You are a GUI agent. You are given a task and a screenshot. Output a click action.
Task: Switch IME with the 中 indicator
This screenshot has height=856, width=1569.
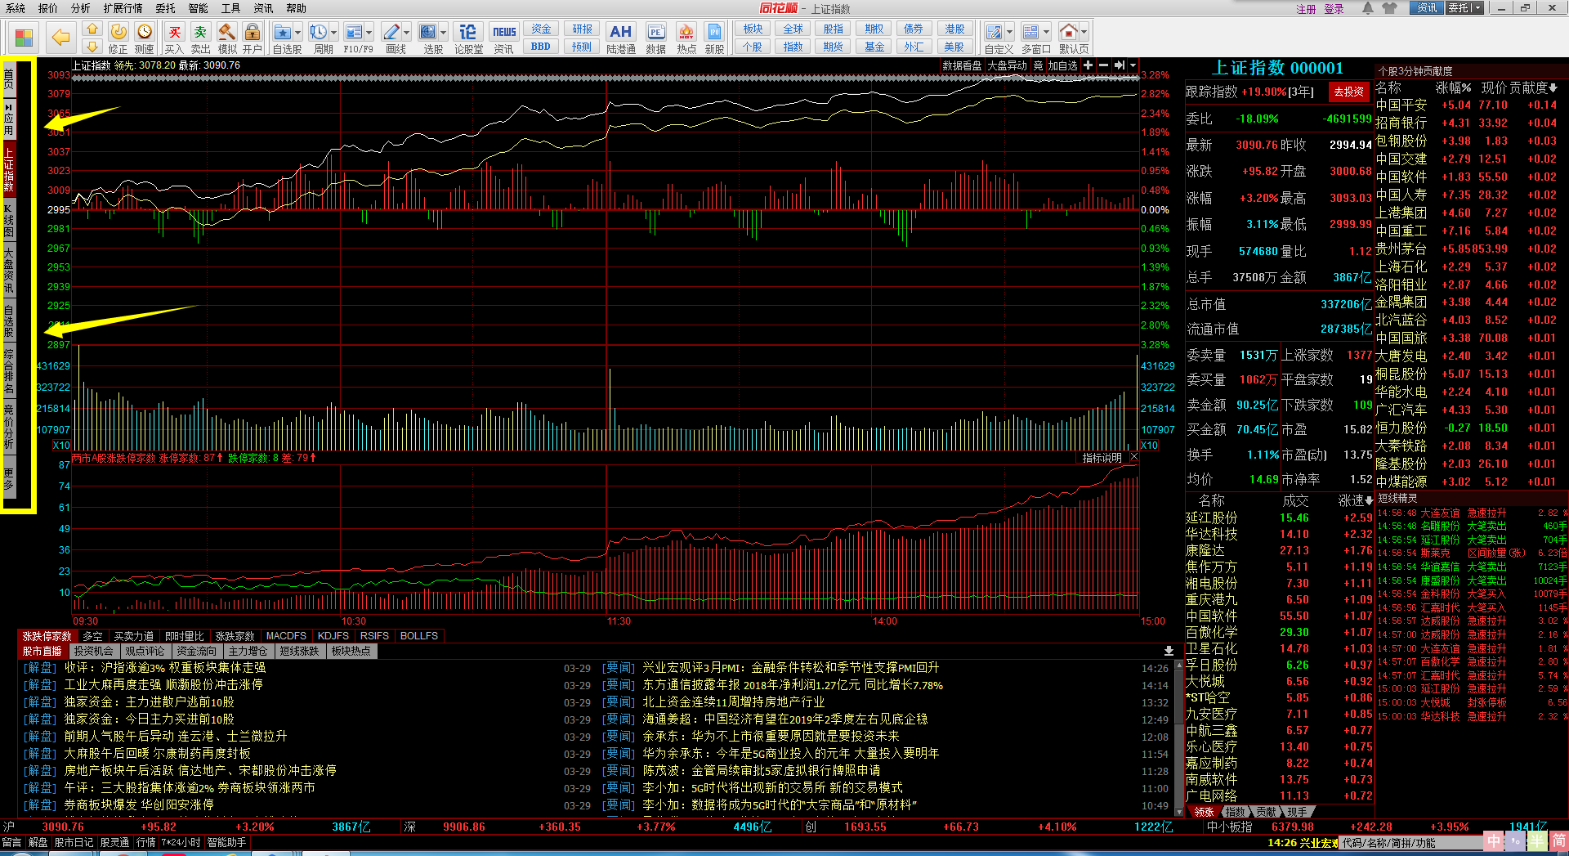1494,840
